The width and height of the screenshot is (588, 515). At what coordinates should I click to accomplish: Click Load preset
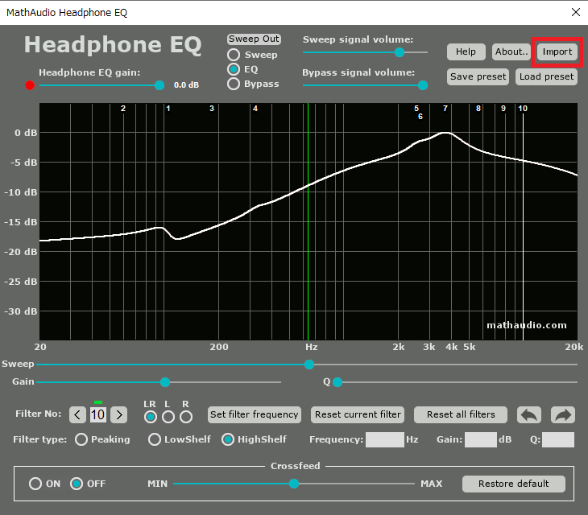click(546, 76)
